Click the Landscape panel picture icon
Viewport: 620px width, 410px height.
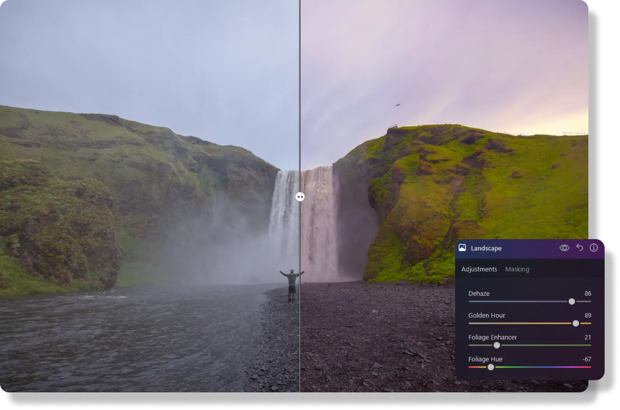[462, 248]
